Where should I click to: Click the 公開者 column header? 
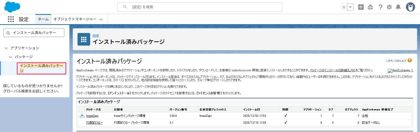pos(118,110)
